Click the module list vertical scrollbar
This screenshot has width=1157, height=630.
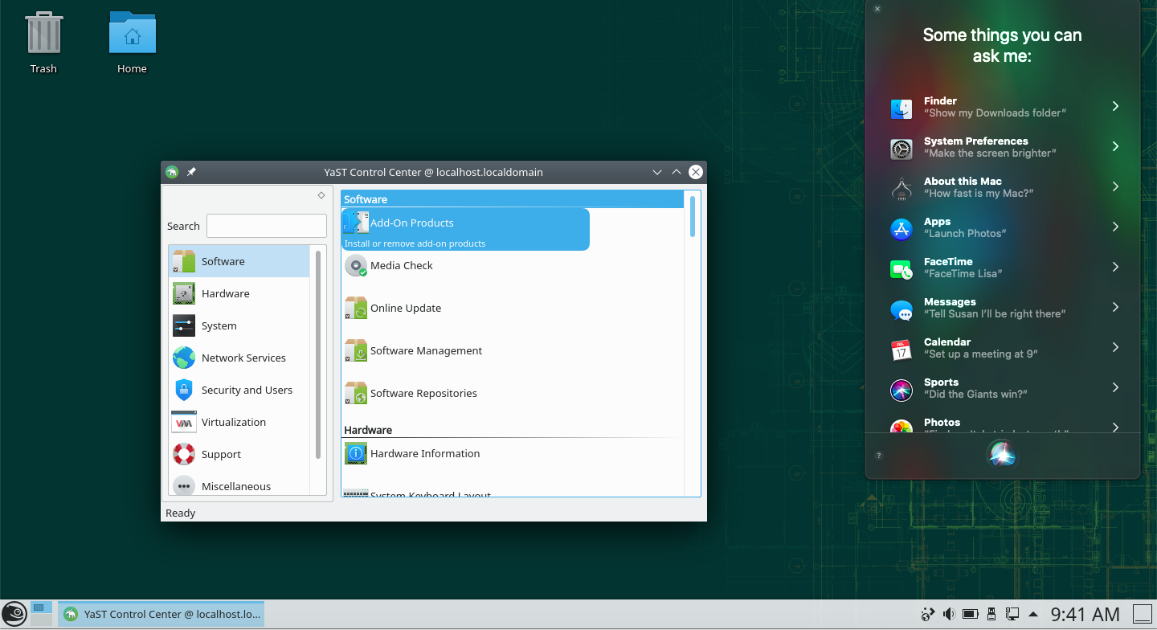click(x=693, y=217)
